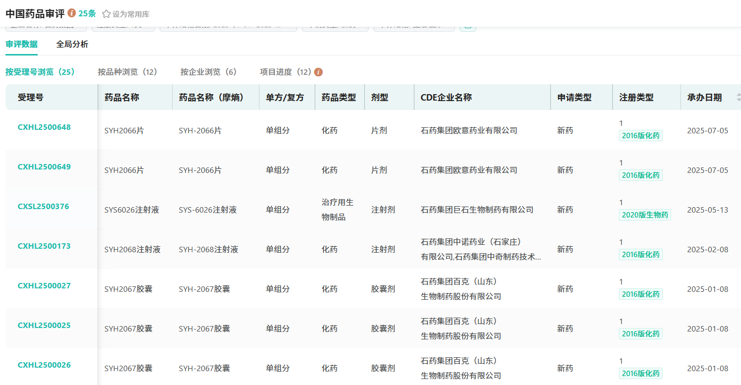Viewport: 741px width, 385px height.
Task: Select the 按受理号浏览 (25) view
Action: 40,72
